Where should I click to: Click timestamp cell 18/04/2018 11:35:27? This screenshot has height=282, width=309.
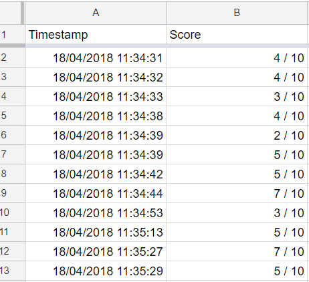pyautogui.click(x=96, y=251)
